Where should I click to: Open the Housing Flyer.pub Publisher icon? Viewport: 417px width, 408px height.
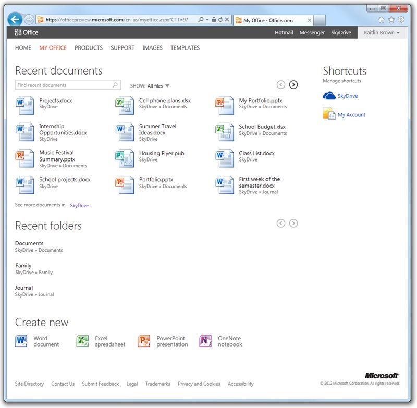[x=125, y=158]
